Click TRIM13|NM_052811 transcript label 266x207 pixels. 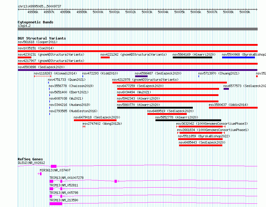64,185
